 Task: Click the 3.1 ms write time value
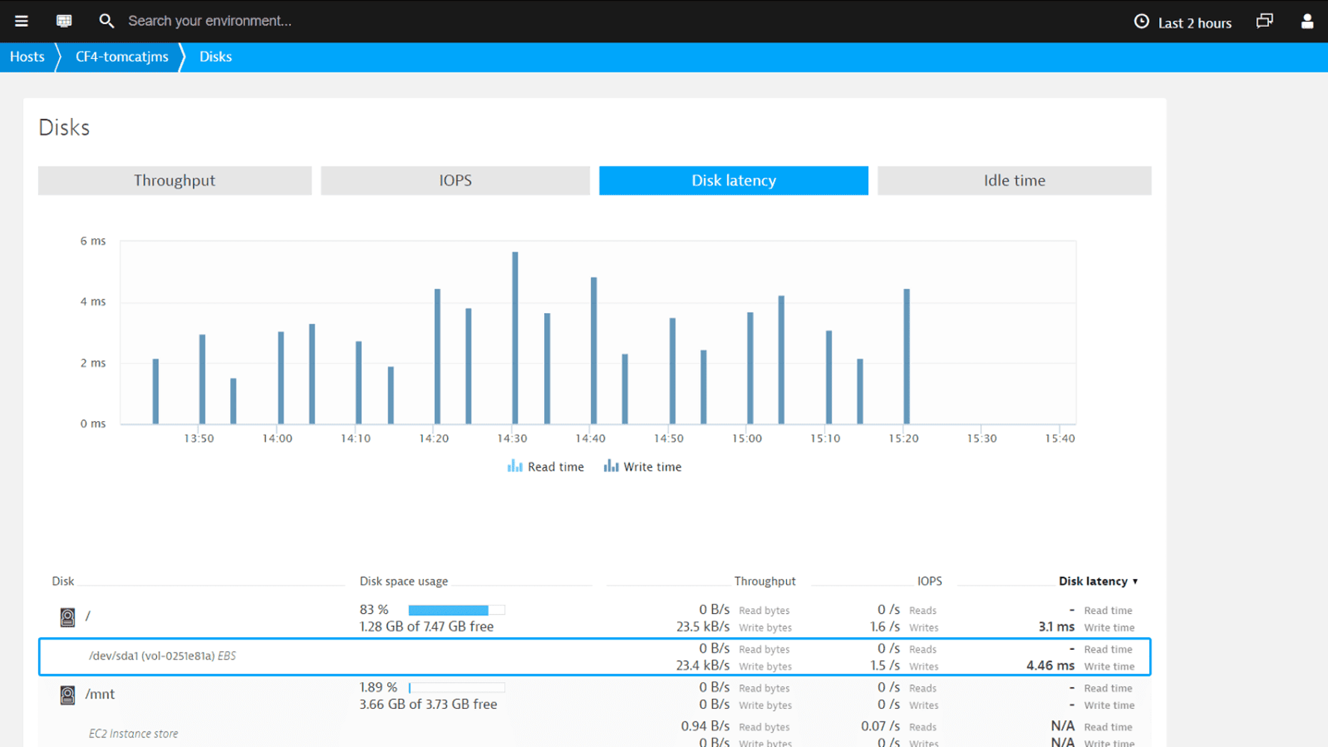[1056, 627]
